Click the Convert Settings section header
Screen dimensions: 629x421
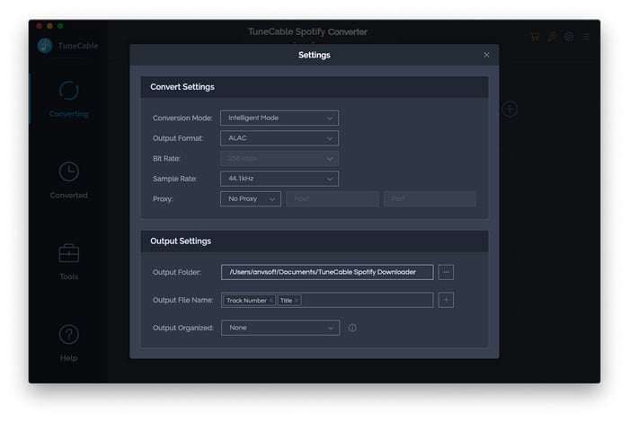(x=314, y=87)
